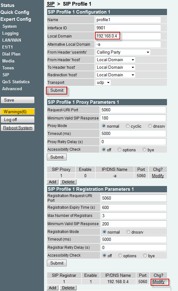Open the Redirection 'host' dropdown
Screen dimensions: 178x291
[115, 75]
